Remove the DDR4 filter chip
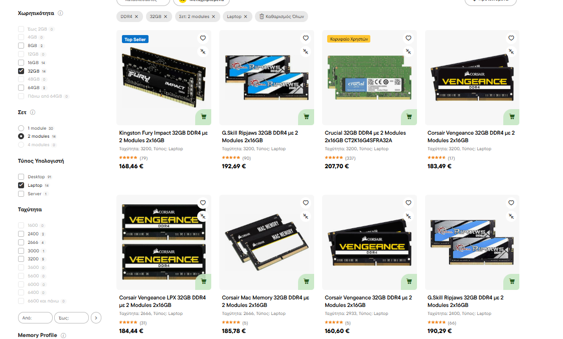 pyautogui.click(x=136, y=17)
